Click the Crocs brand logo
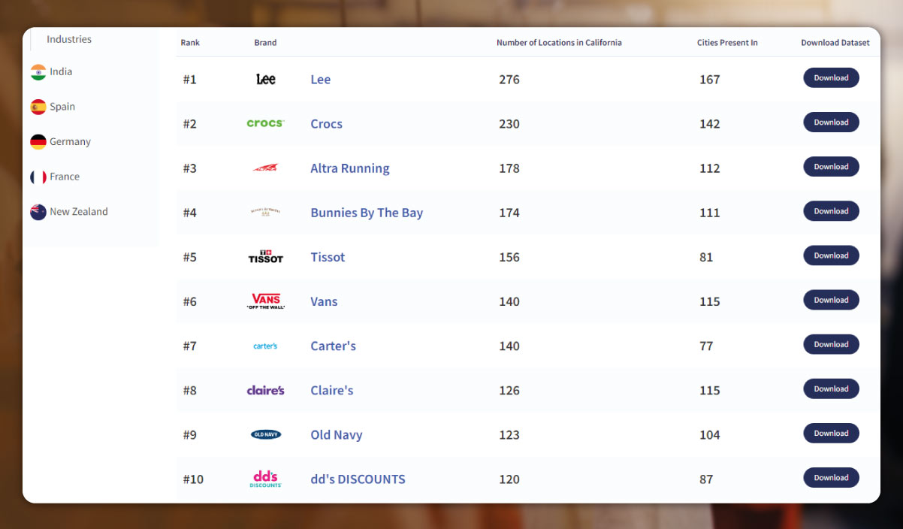 [x=266, y=123]
